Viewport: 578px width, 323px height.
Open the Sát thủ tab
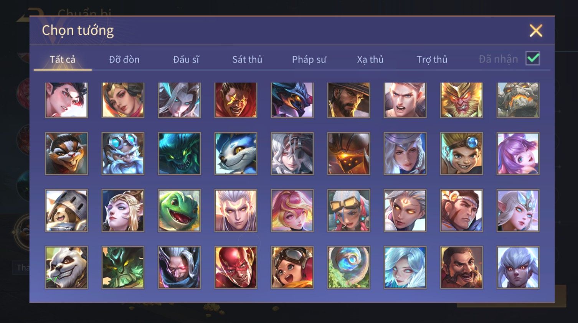tap(247, 59)
